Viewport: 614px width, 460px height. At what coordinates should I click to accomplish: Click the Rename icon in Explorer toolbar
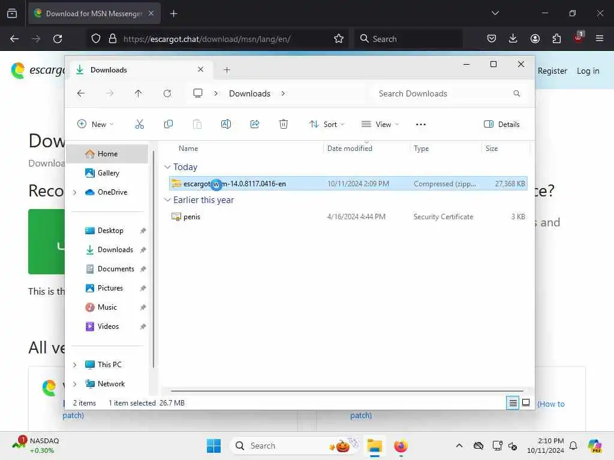(226, 125)
